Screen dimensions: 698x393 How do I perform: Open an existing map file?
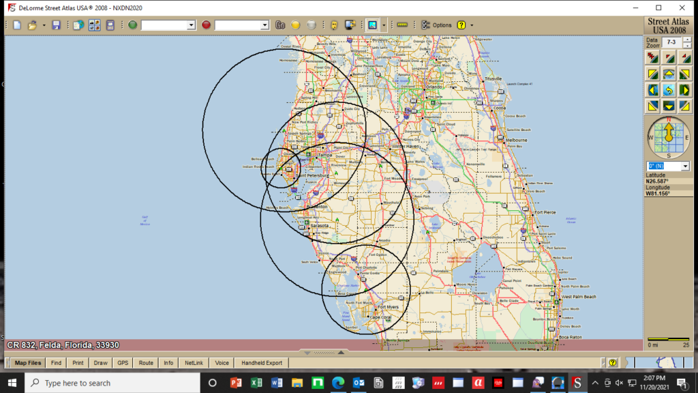pos(32,25)
